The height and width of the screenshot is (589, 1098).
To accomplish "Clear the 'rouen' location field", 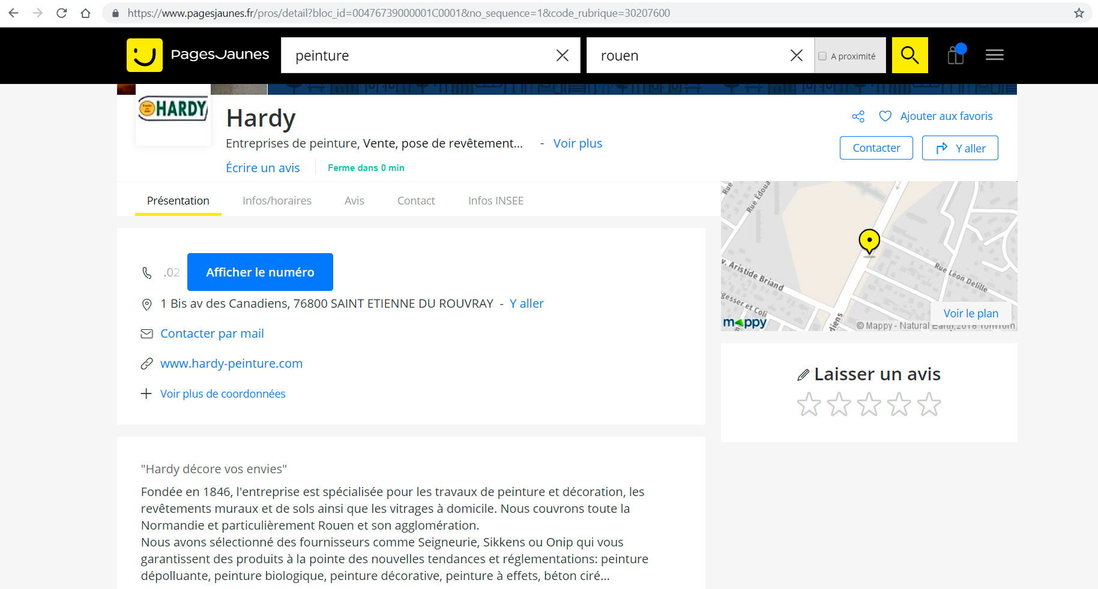I will [797, 55].
